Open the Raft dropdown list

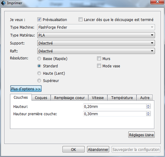click(96, 51)
